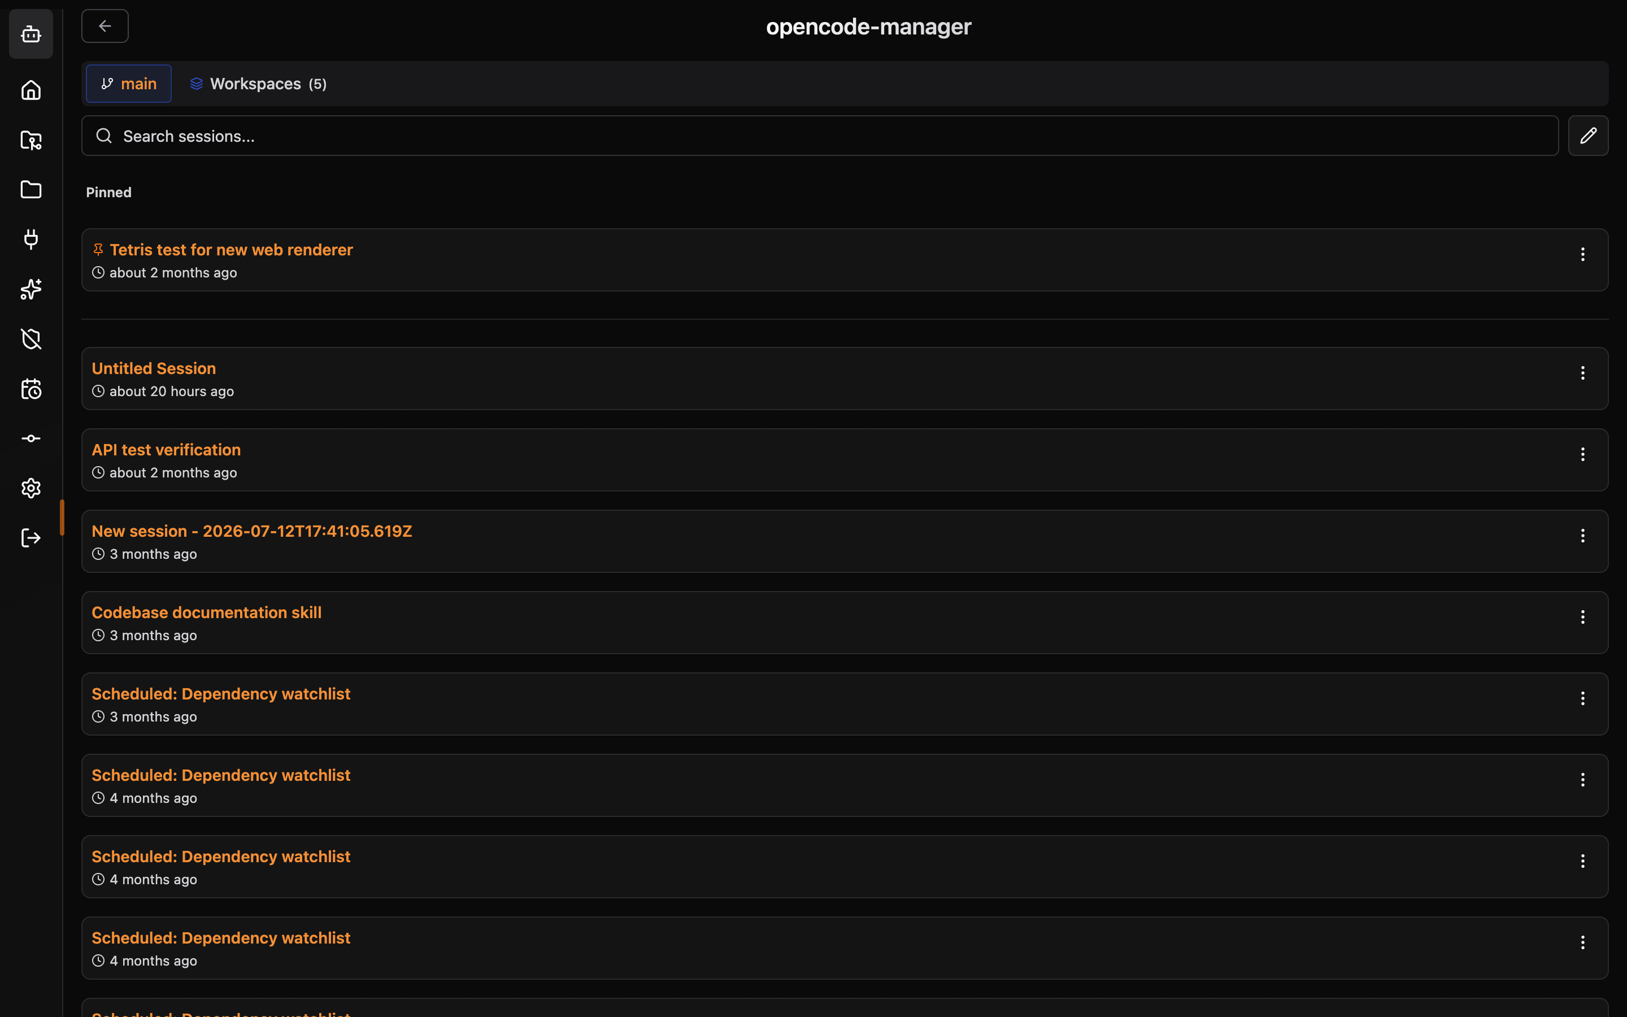Image resolution: width=1627 pixels, height=1017 pixels.
Task: Click the back arrow button
Action: pos(105,26)
